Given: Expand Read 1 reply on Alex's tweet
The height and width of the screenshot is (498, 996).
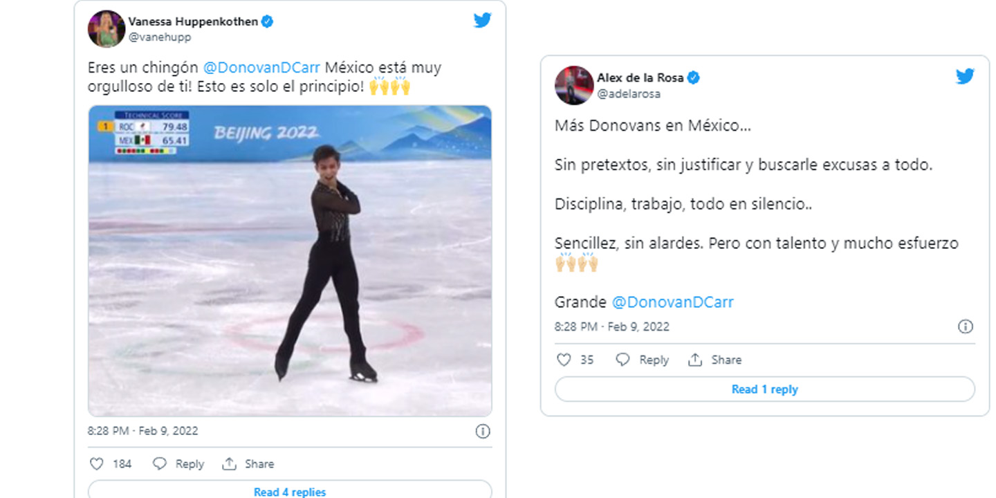Looking at the screenshot, I should [764, 389].
